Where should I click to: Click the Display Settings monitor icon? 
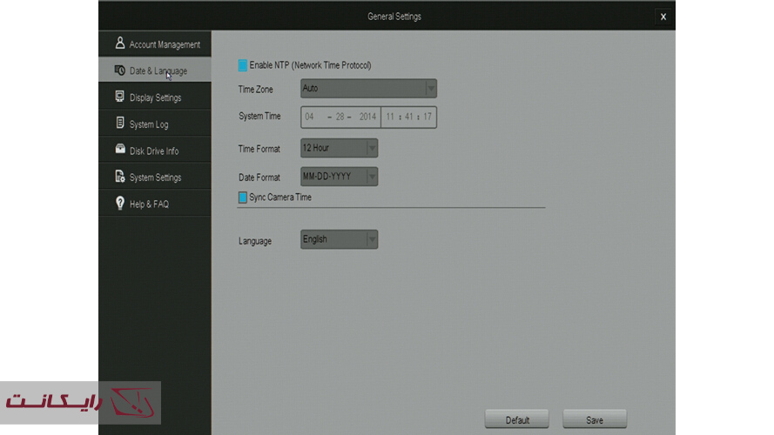pyautogui.click(x=120, y=97)
